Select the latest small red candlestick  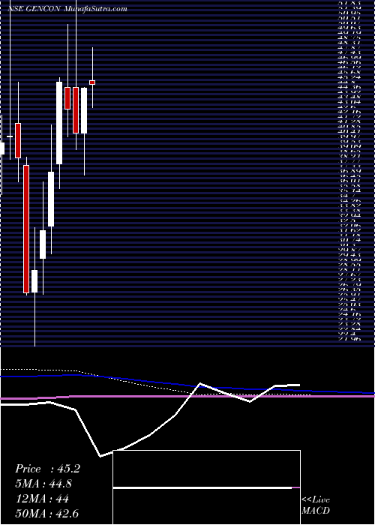click(92, 82)
